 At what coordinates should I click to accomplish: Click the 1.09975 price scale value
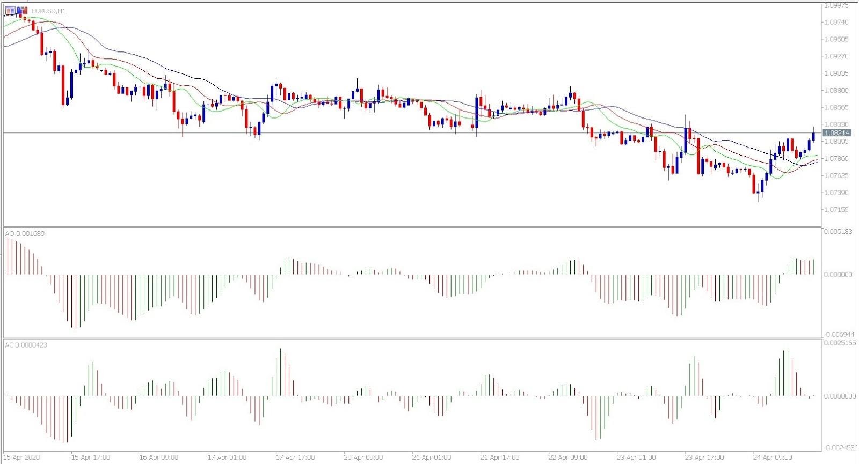[838, 5]
